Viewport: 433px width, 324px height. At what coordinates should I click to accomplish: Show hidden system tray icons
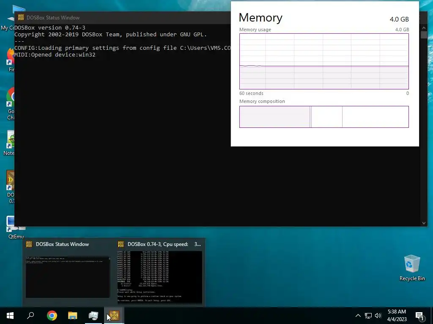(358, 316)
